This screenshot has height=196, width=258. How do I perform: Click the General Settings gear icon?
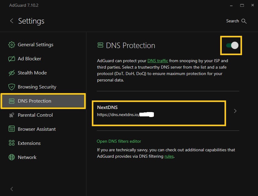coord(12,45)
